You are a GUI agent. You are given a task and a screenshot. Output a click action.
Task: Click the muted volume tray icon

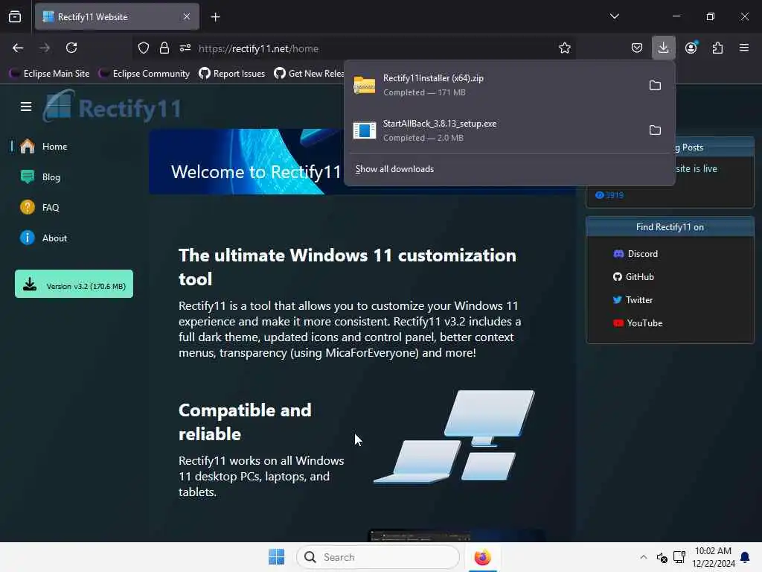[662, 557]
